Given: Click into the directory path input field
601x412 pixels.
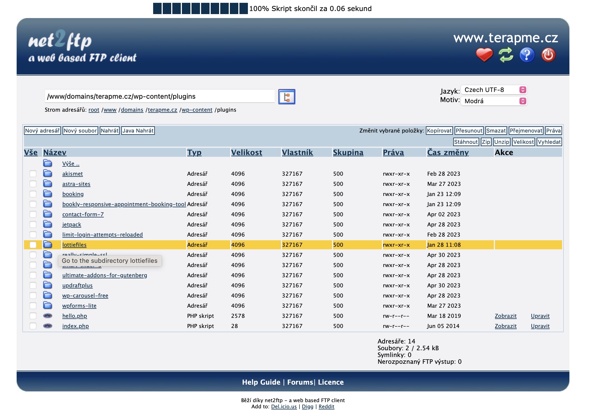Looking at the screenshot, I should 159,96.
